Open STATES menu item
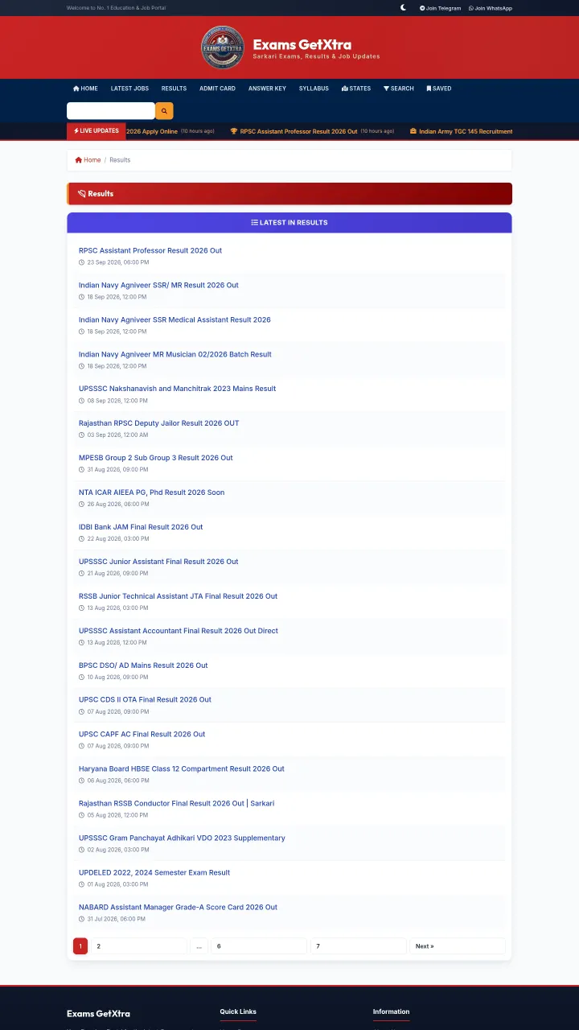 point(356,89)
